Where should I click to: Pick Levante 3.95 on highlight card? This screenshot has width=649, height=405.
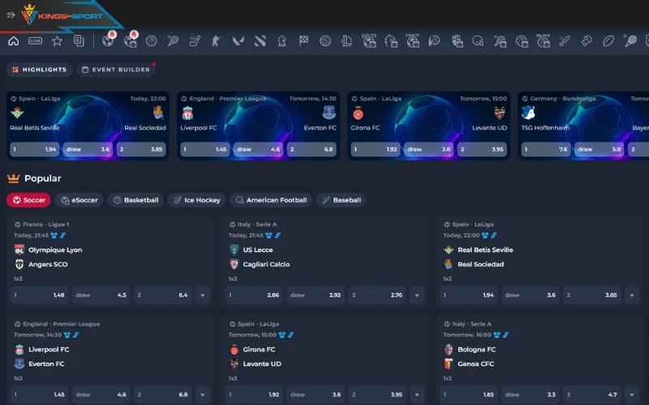(482, 149)
